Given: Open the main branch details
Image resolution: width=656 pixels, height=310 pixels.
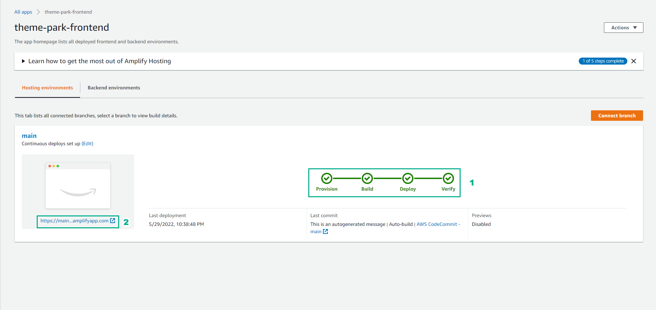Looking at the screenshot, I should tap(29, 136).
